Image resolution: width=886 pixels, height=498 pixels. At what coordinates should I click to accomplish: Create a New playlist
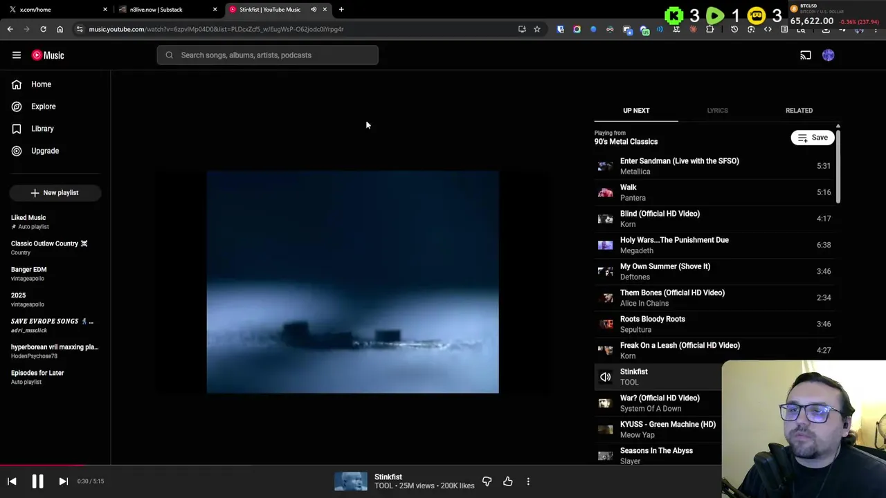(x=55, y=193)
